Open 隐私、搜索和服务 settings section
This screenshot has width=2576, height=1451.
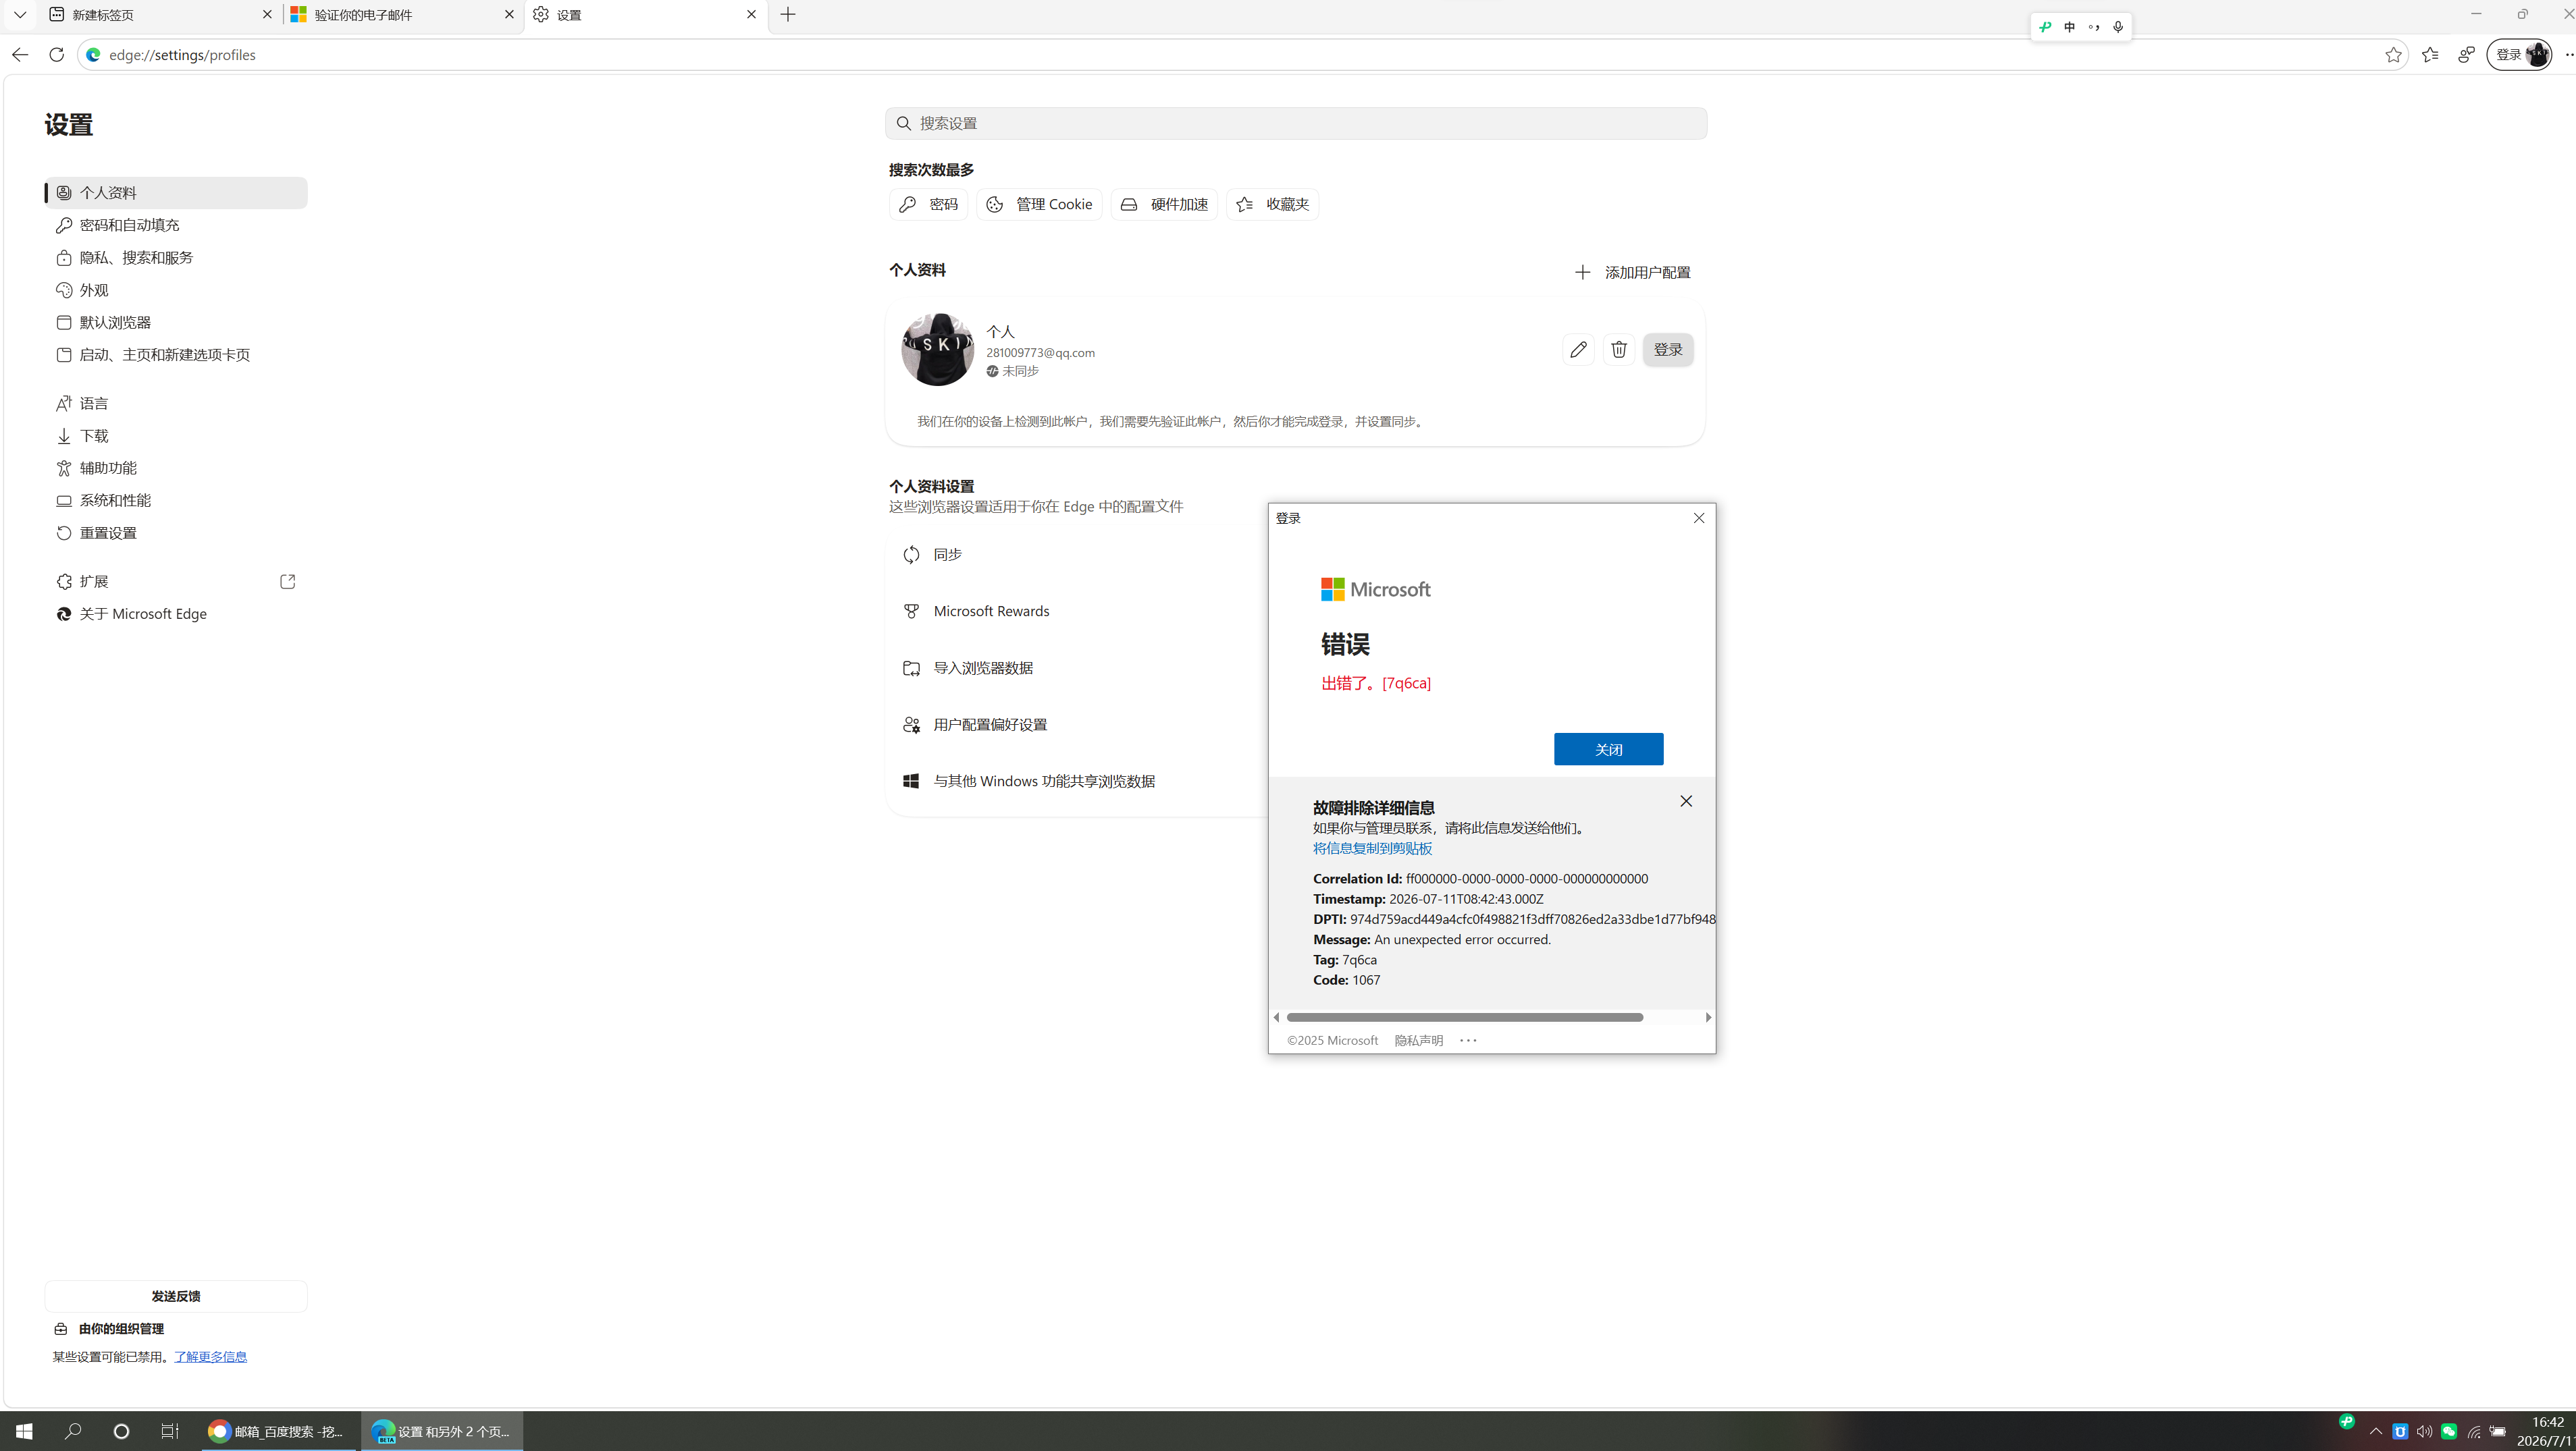[x=176, y=258]
